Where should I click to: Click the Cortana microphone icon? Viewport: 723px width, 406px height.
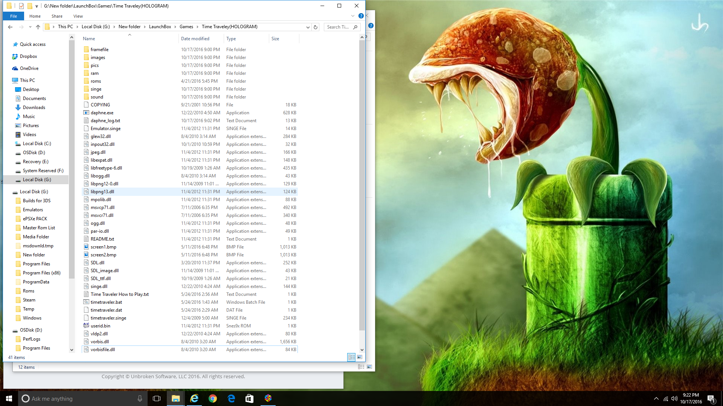(x=140, y=398)
